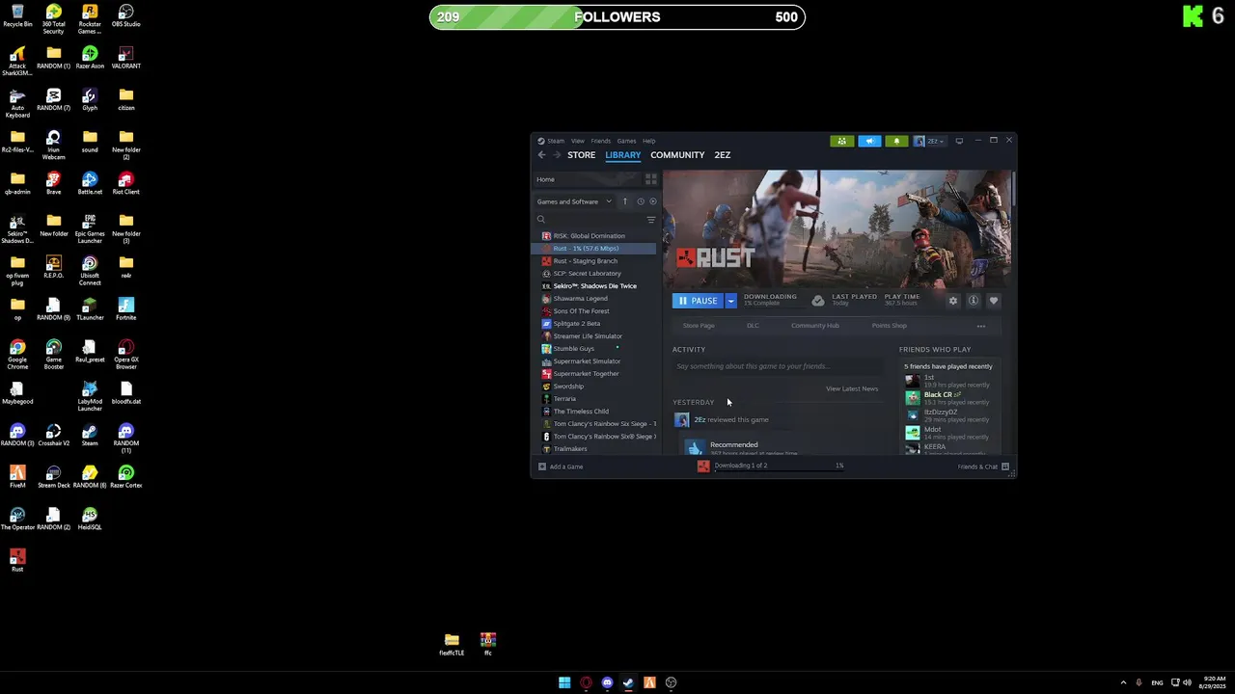Viewport: 1235px width, 694px height.
Task: Click the Windows Start button on taskbar
Action: click(564, 683)
